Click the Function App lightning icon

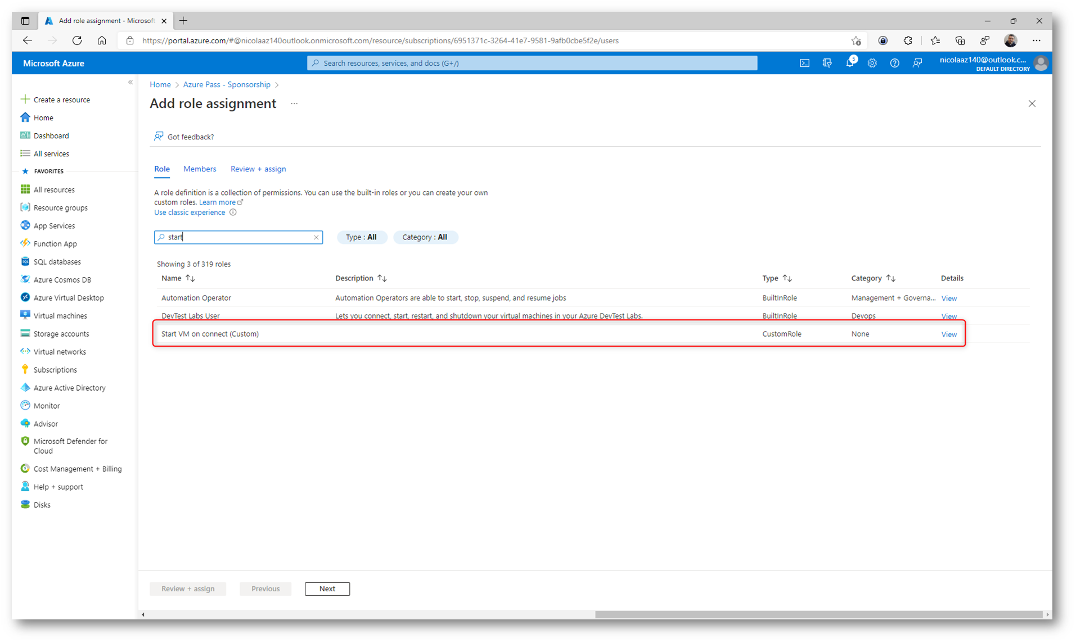tap(25, 243)
